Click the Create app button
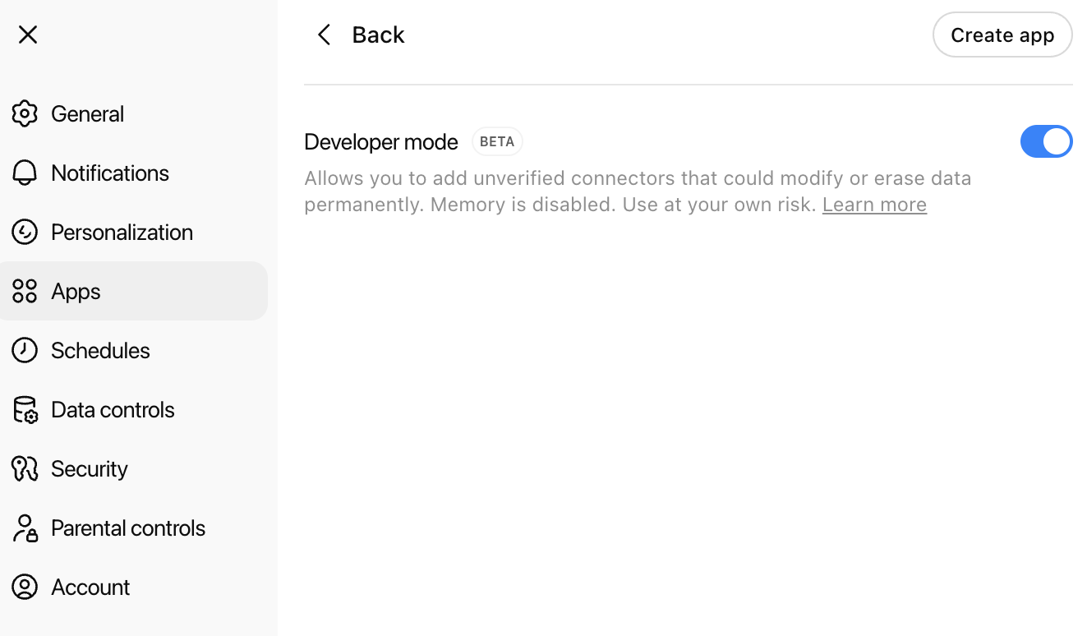Screen dimensions: 1087x636 point(1002,35)
